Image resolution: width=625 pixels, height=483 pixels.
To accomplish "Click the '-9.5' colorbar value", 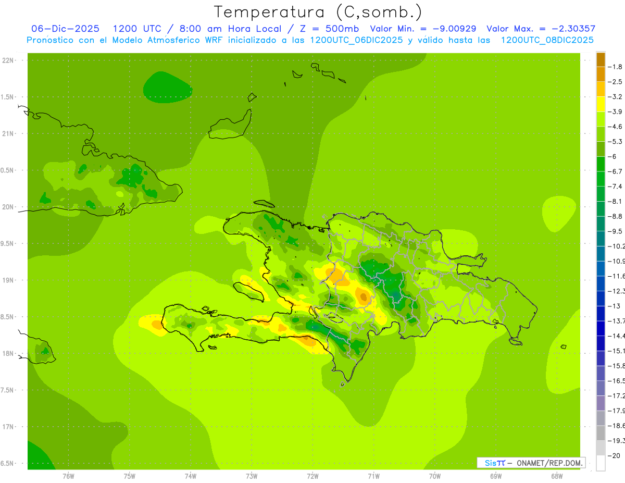I will point(616,231).
